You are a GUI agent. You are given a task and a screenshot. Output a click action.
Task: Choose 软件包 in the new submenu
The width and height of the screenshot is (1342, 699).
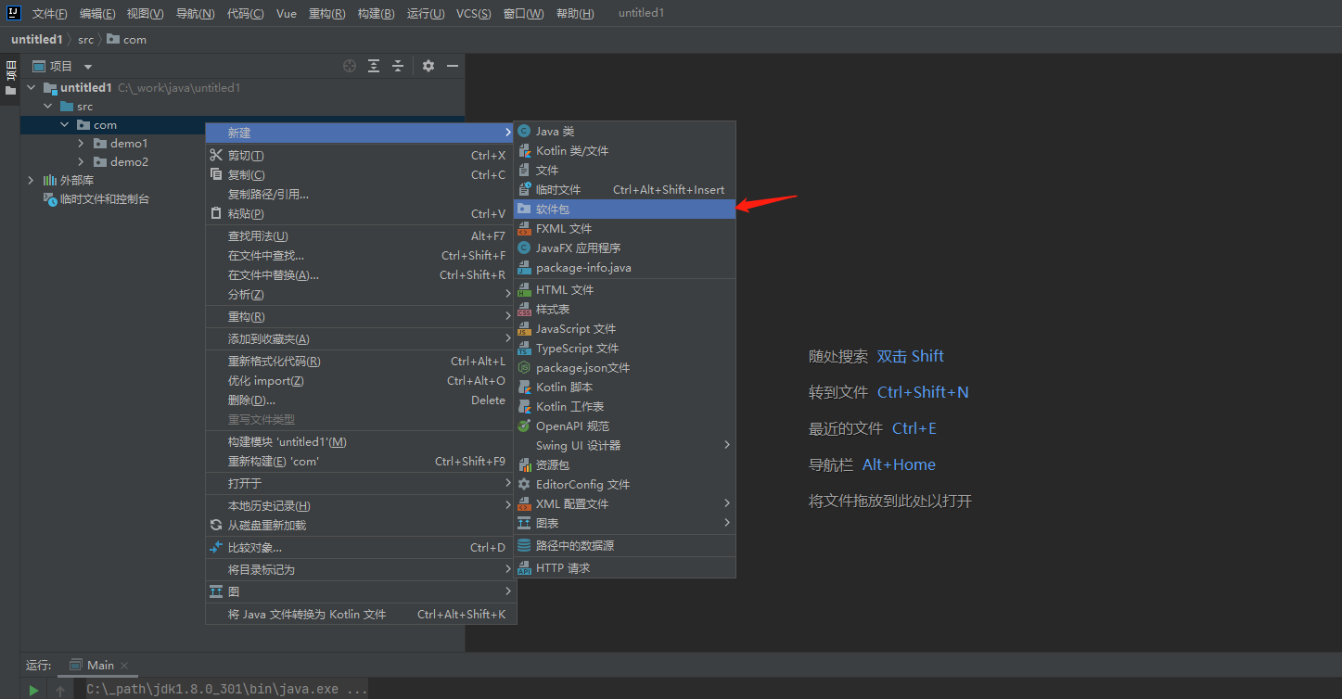[624, 210]
